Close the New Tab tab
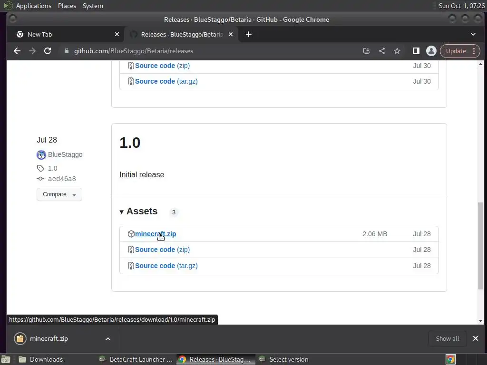This screenshot has height=365, width=487. click(117, 34)
